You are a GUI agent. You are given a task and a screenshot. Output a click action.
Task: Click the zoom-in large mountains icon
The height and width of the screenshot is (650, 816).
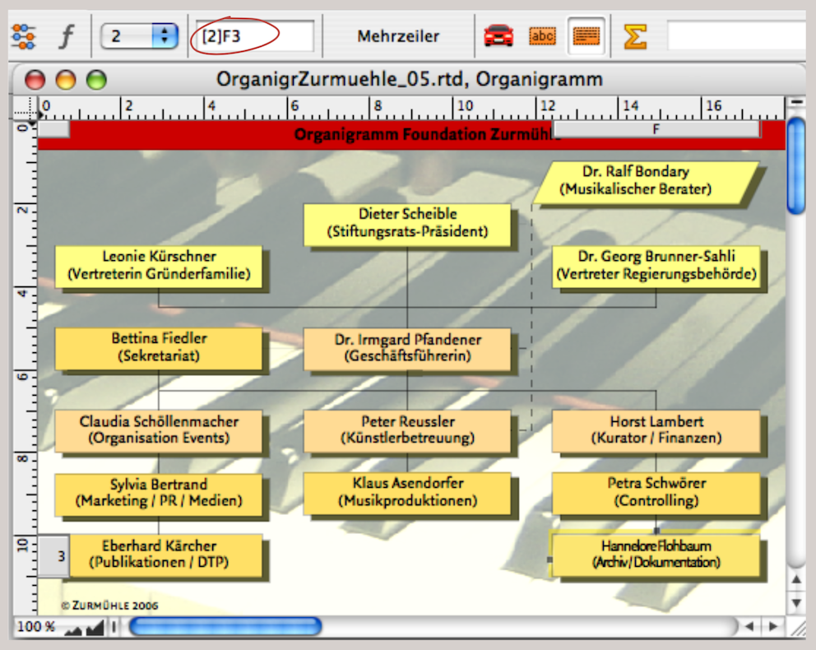click(94, 628)
